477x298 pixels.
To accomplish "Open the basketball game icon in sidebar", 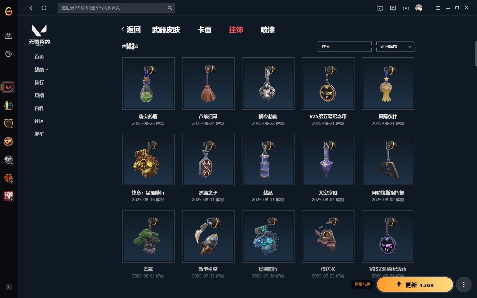I will tap(8, 178).
